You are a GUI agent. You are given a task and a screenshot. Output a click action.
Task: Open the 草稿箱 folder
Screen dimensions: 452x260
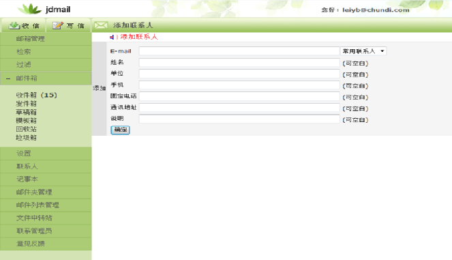[x=26, y=112]
